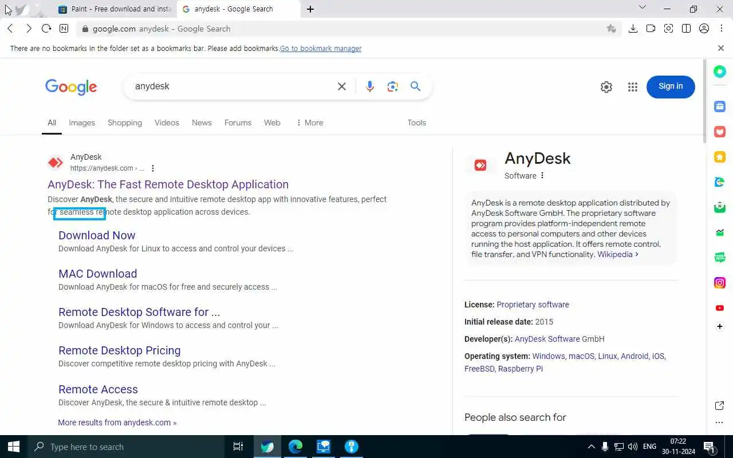733x458 pixels.
Task: Show more results from anydesk.com
Action: coord(117,423)
